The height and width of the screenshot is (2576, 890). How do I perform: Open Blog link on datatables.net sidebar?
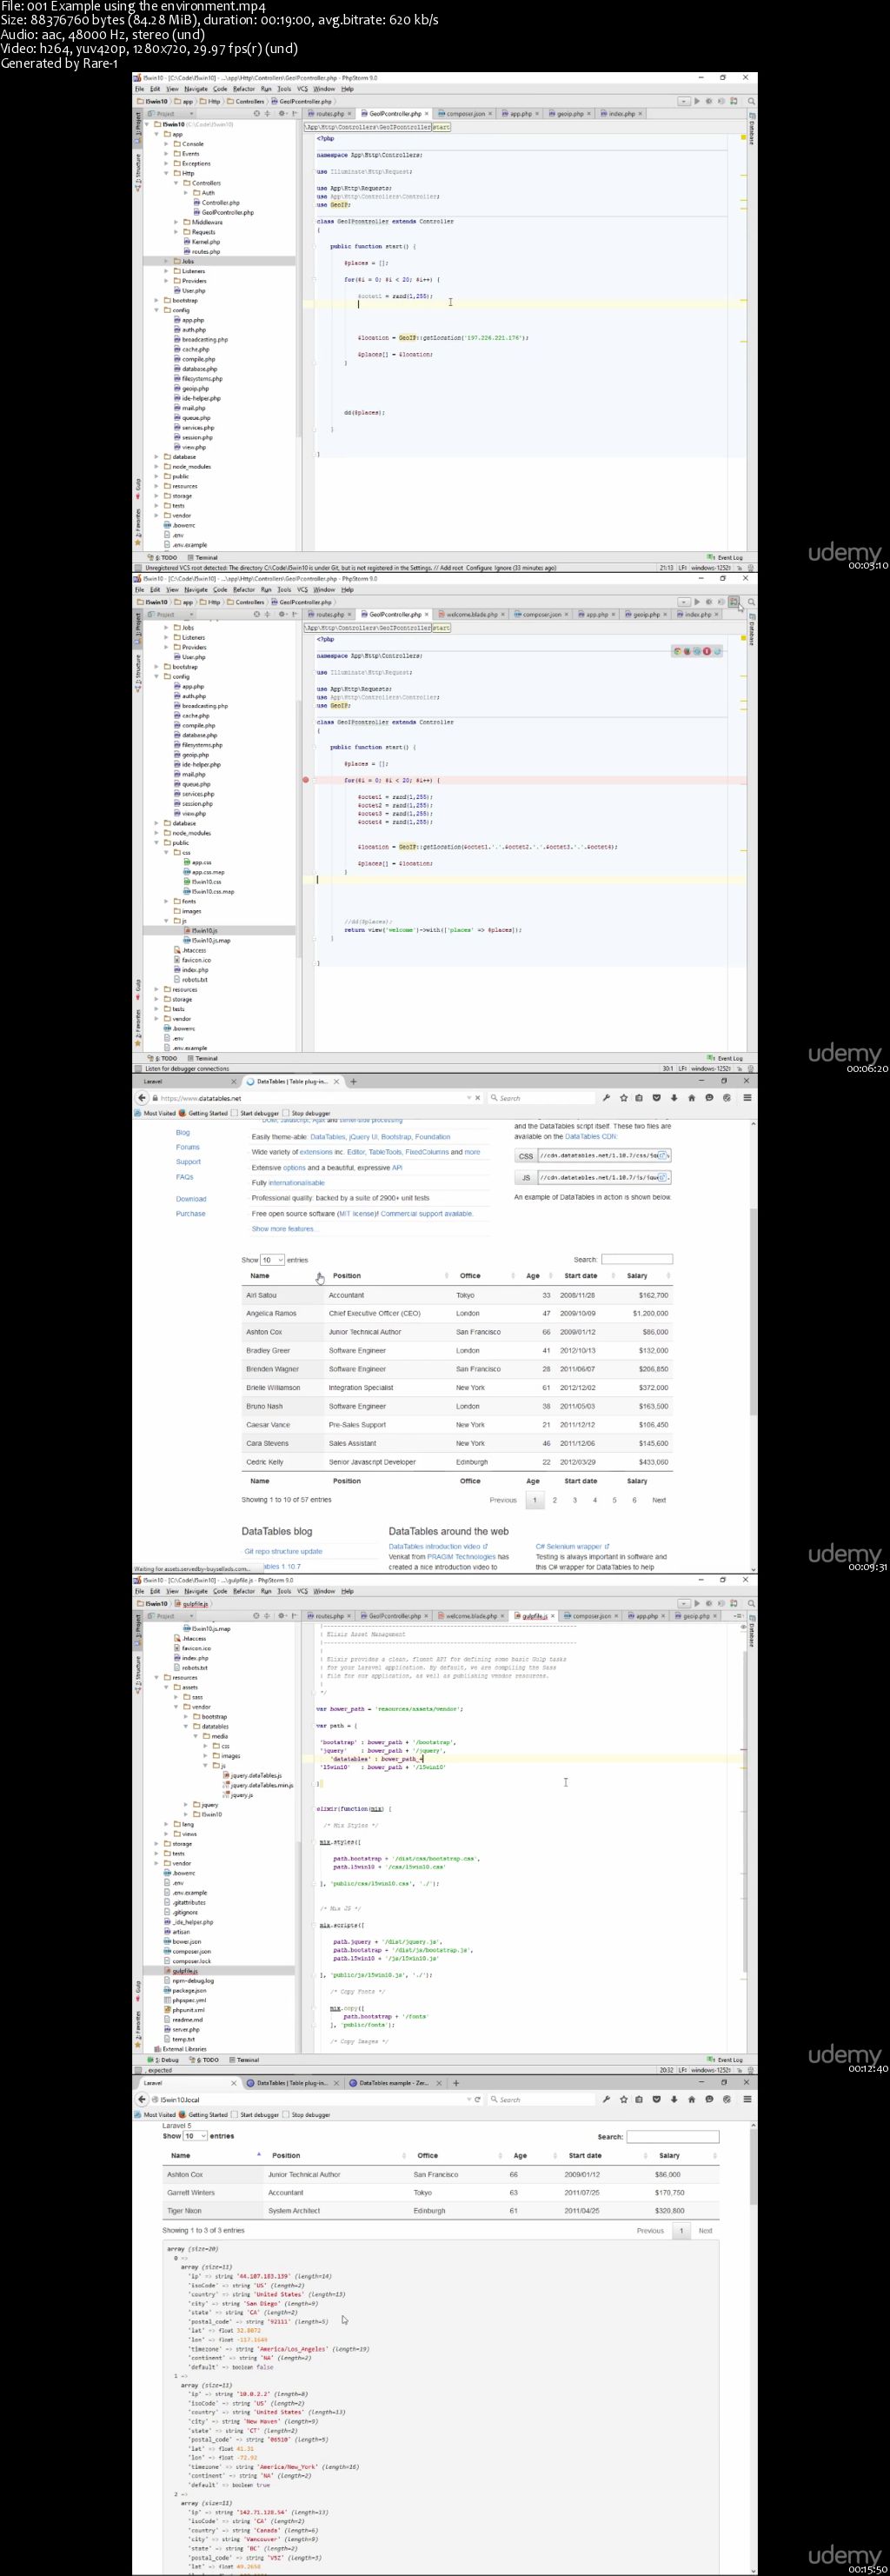[183, 1133]
